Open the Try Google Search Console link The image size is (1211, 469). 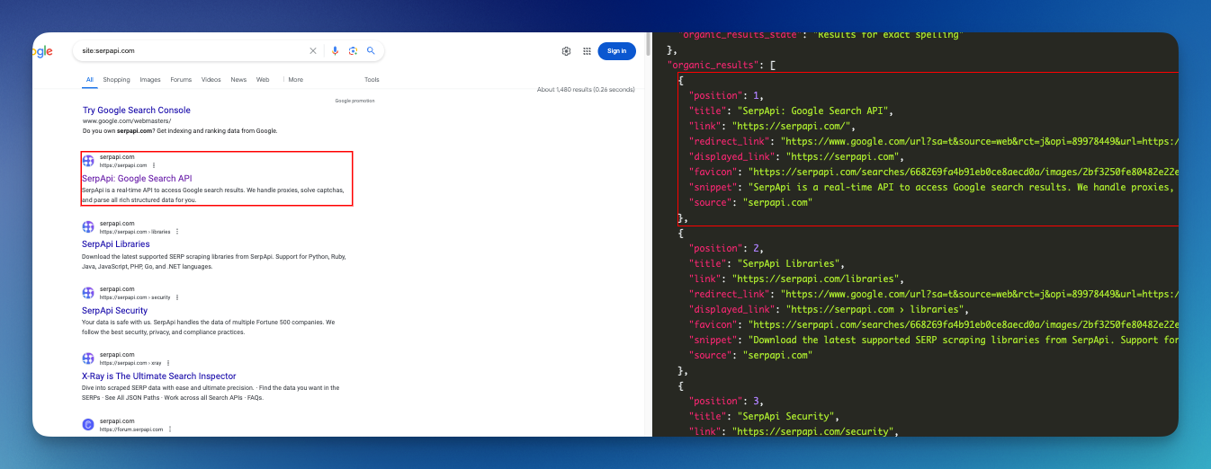coord(137,111)
